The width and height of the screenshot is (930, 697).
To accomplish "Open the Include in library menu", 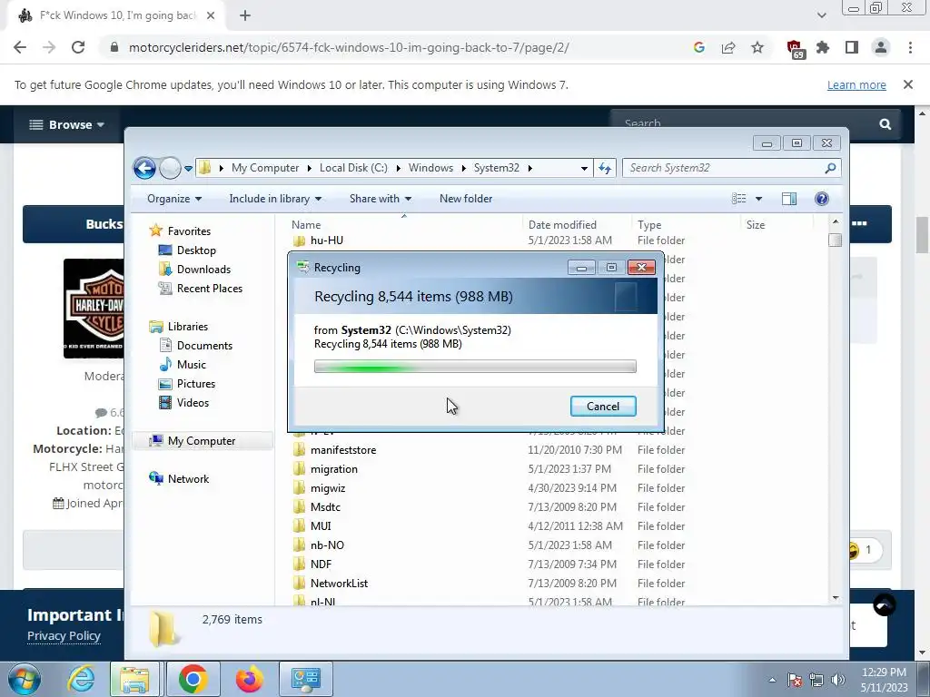I will tap(275, 199).
